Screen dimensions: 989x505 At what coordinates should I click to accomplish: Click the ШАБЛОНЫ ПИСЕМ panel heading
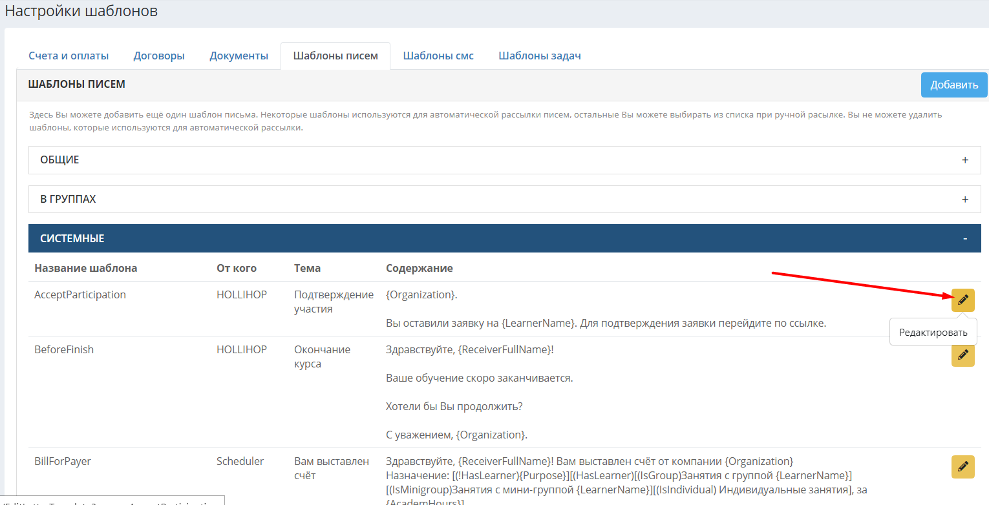click(76, 84)
